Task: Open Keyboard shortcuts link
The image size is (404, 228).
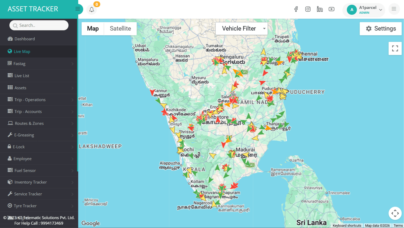Action: 347,225
